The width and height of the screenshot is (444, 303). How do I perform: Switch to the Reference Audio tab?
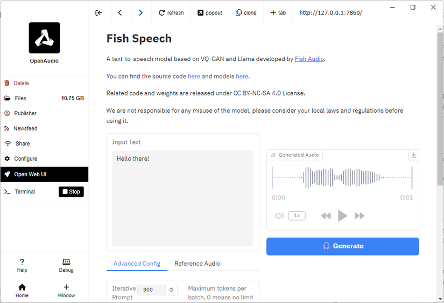(x=197, y=264)
